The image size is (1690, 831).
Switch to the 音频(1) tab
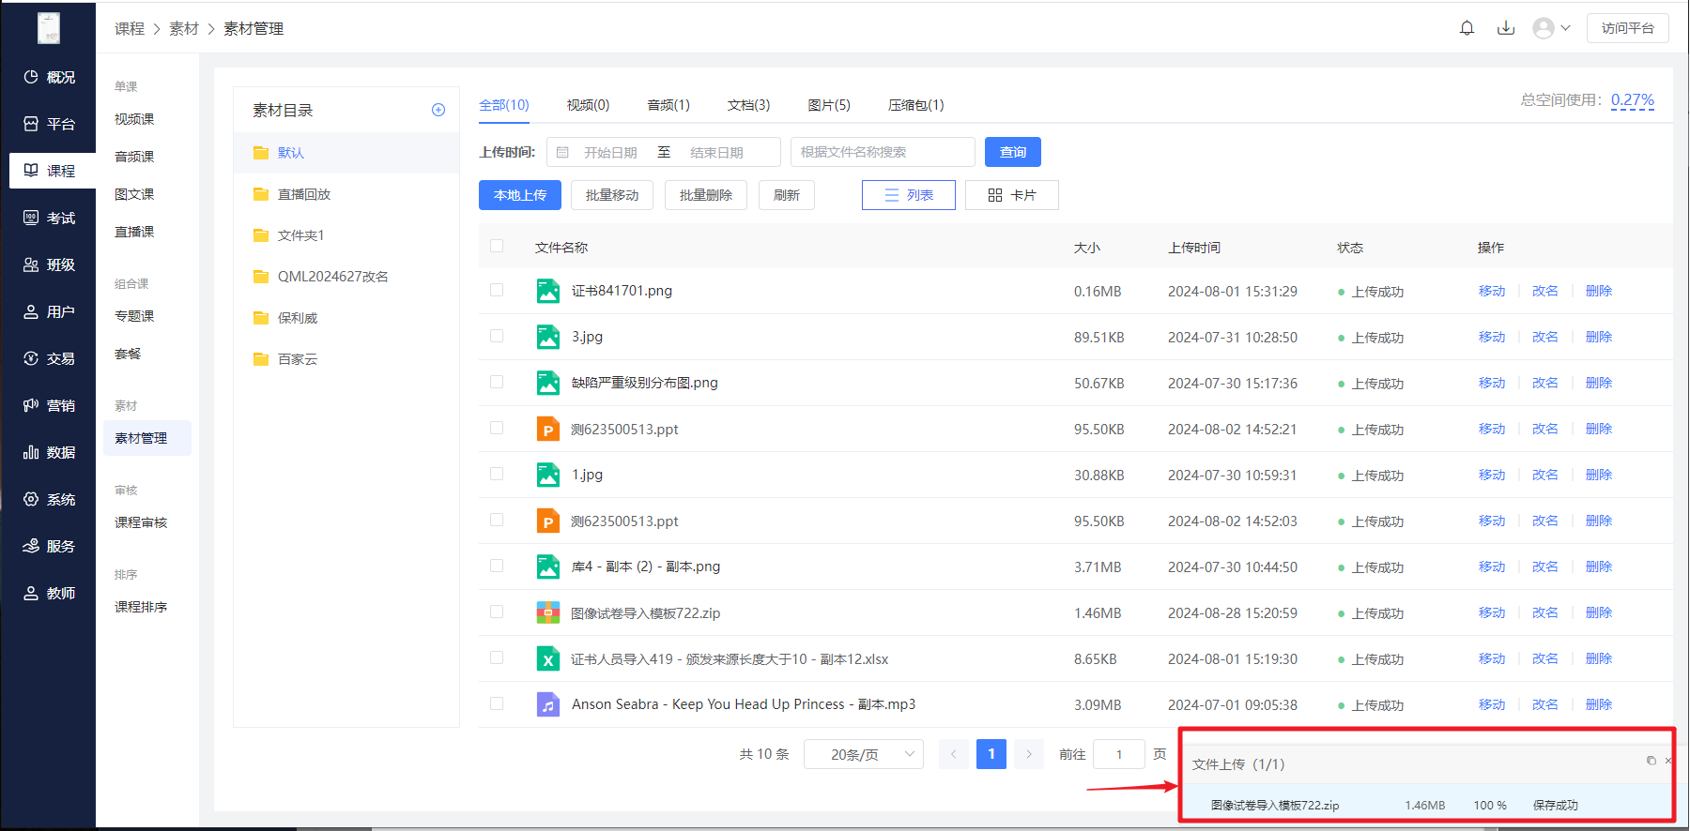point(668,105)
